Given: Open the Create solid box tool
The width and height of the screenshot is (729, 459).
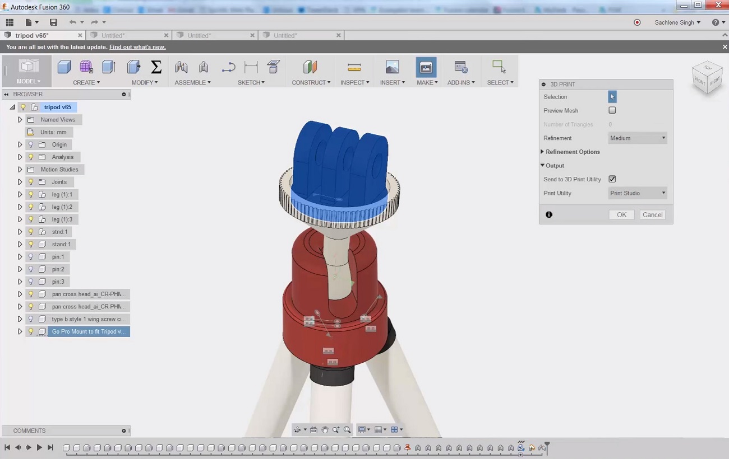Looking at the screenshot, I should click(64, 67).
